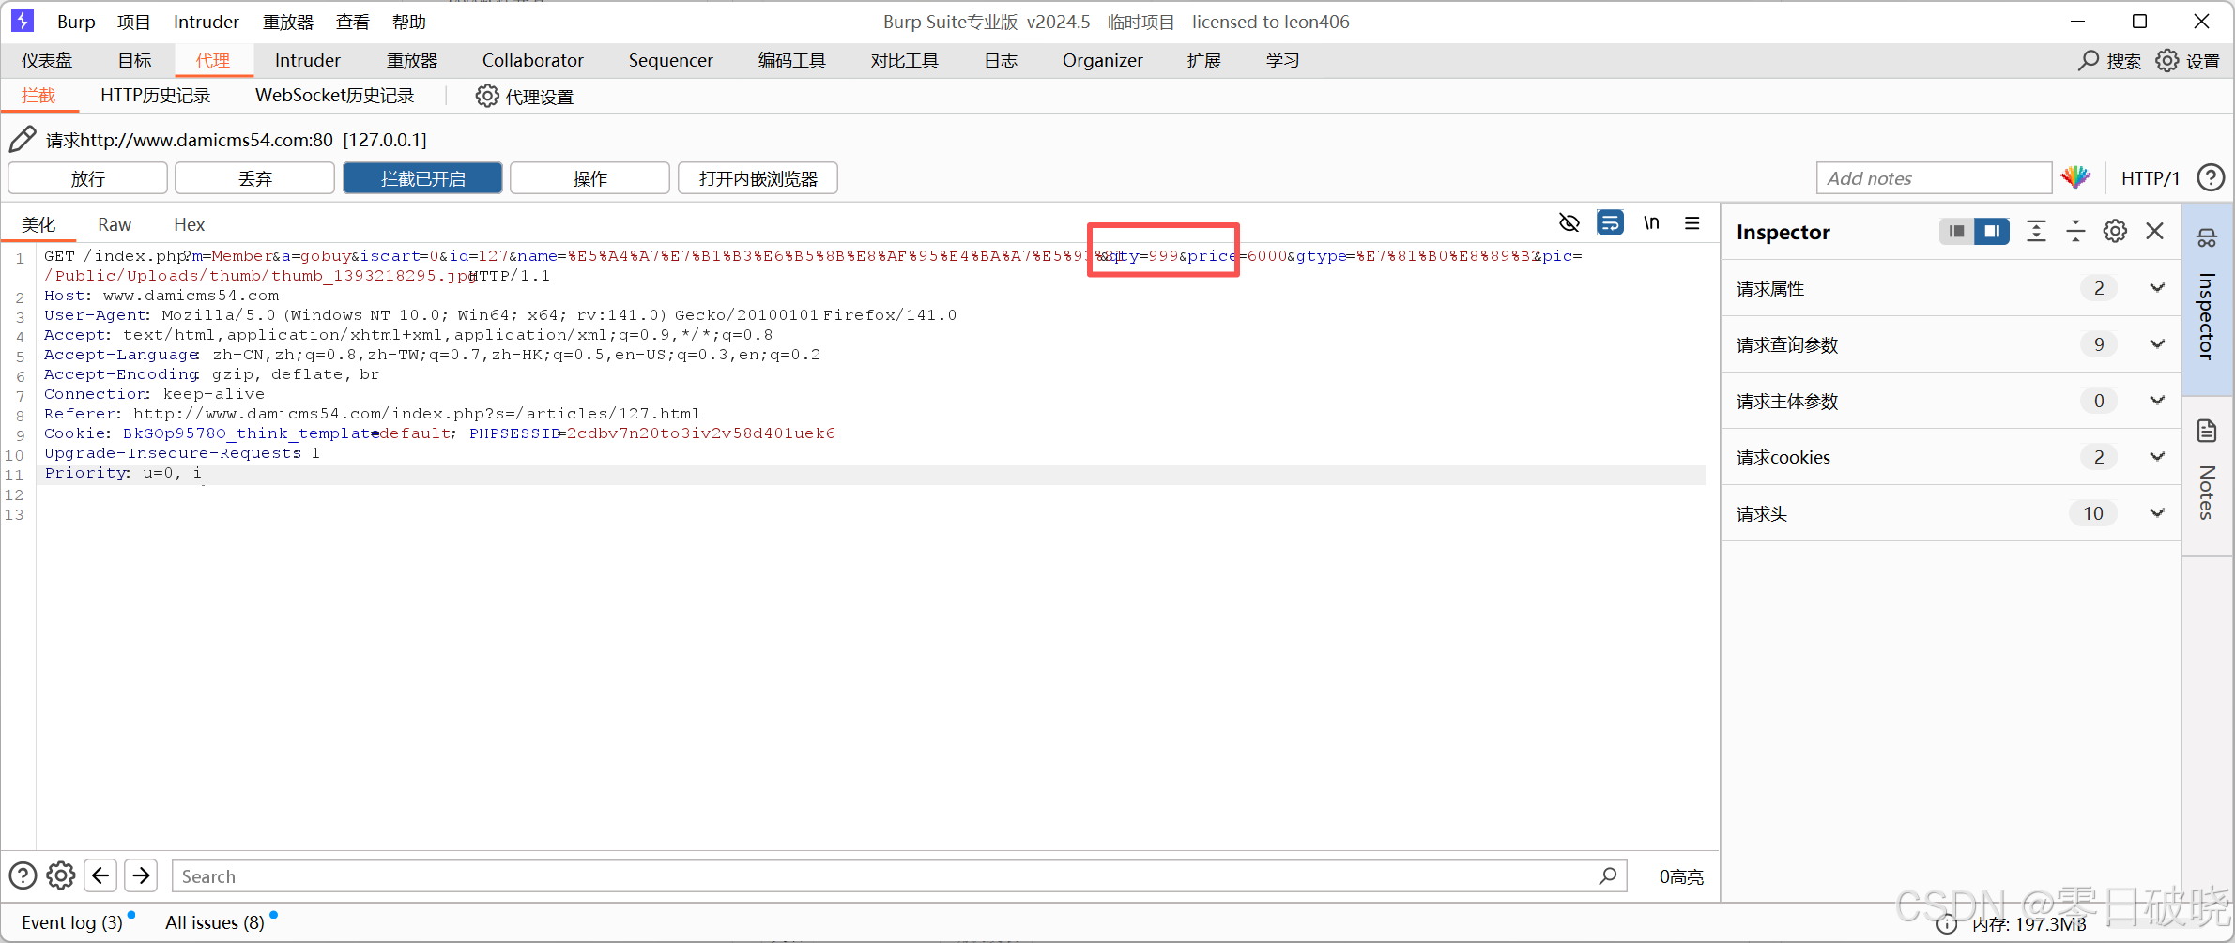Select the Raw view tab
The height and width of the screenshot is (943, 2235).
(115, 224)
